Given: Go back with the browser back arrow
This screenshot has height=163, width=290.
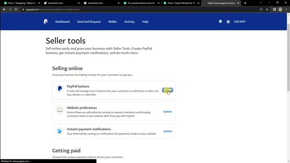Looking at the screenshot, I should pyautogui.click(x=4, y=10).
